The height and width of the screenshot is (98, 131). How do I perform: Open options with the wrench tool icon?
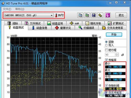pyautogui.click(x=100, y=15)
